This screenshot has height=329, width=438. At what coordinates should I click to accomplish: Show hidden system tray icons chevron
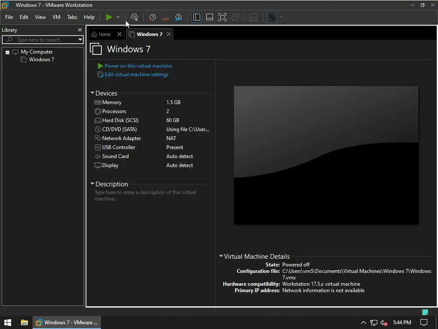(364, 323)
